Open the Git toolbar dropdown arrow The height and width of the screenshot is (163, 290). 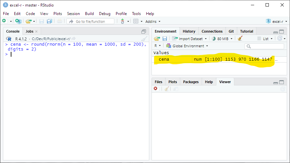(128, 22)
